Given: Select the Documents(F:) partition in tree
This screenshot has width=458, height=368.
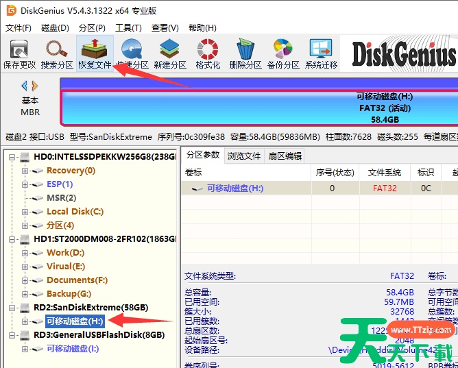Looking at the screenshot, I should 77,280.
